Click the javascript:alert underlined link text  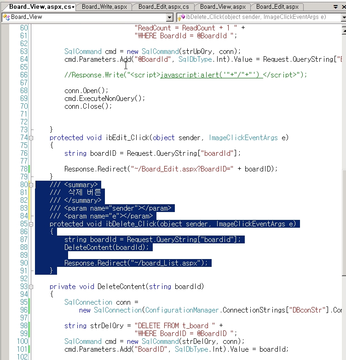pos(212,75)
